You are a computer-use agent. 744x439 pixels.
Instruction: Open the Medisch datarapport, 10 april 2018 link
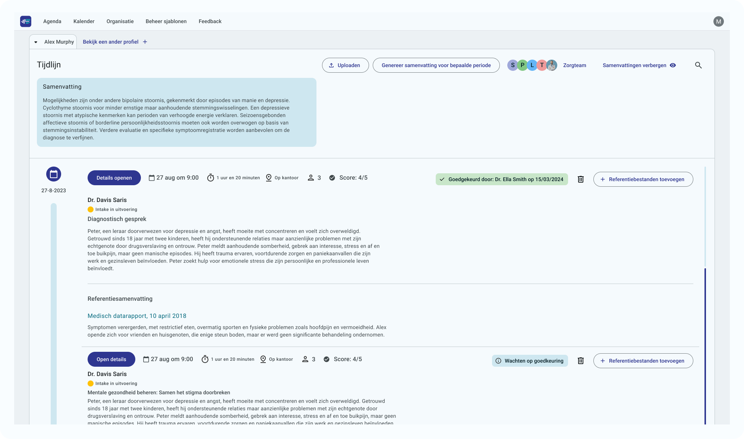[x=136, y=316]
